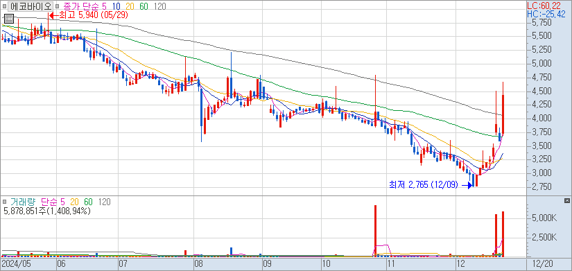Select the green 60 volume MA label
The height and width of the screenshot is (271, 572).
[89, 202]
